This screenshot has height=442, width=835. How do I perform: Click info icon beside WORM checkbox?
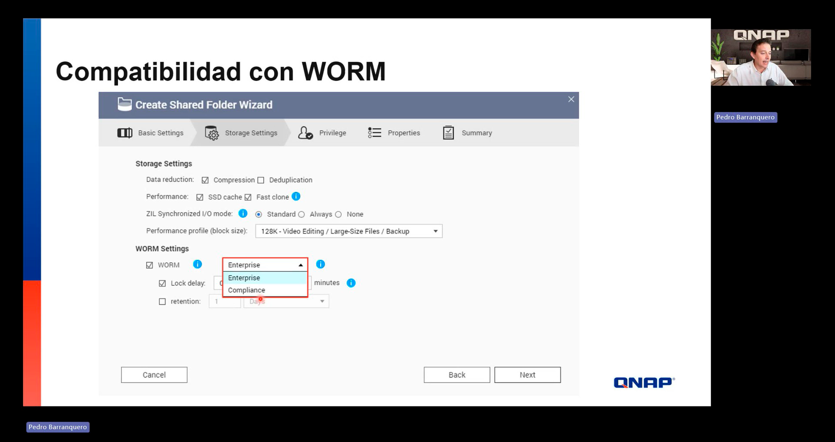pos(197,265)
